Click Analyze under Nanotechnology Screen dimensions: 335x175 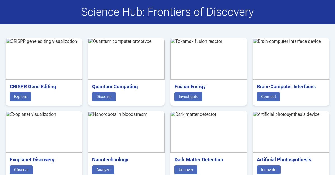pos(103,170)
